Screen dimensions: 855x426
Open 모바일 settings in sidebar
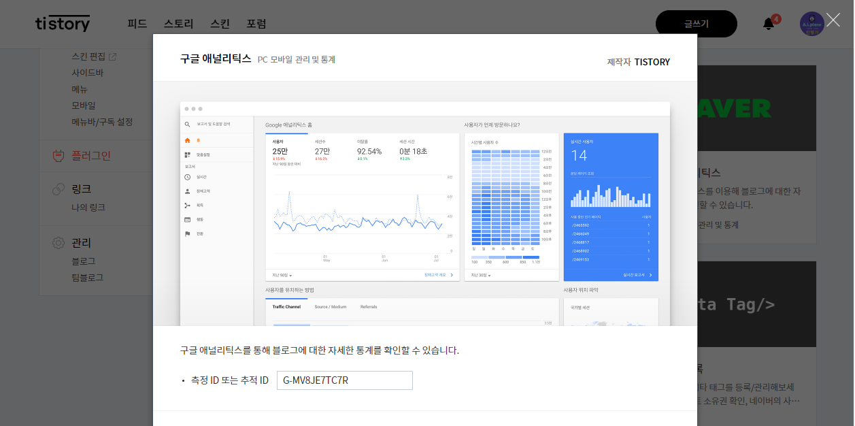click(84, 105)
